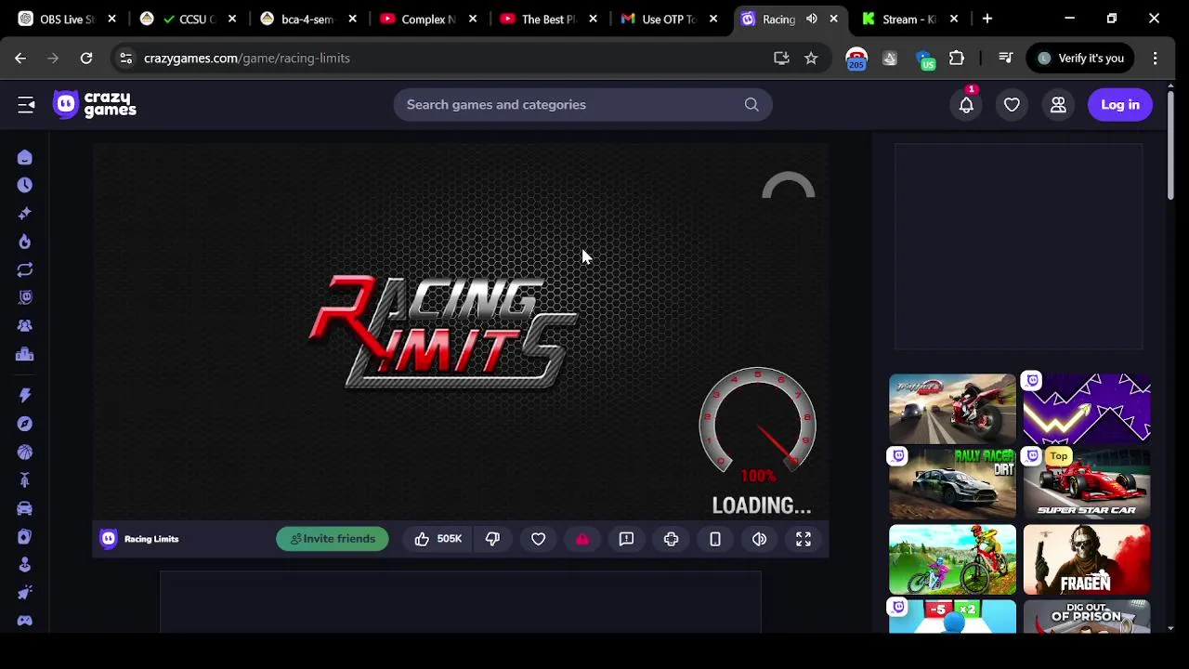Open the multiplayer people sidebar icon
The height and width of the screenshot is (669, 1189).
[x=25, y=326]
